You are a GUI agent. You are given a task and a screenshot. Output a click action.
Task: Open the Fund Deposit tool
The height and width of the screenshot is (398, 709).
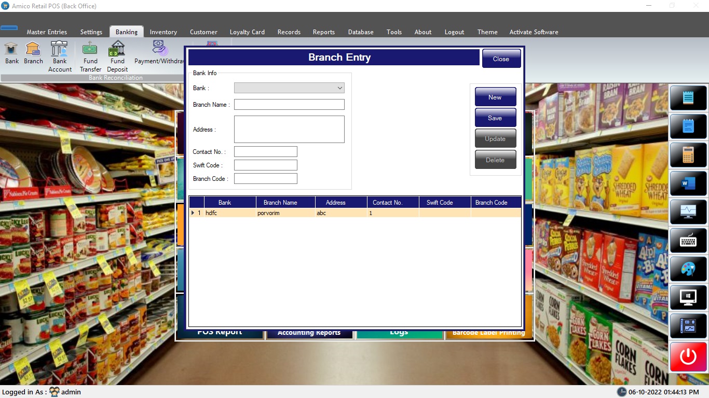click(x=117, y=56)
